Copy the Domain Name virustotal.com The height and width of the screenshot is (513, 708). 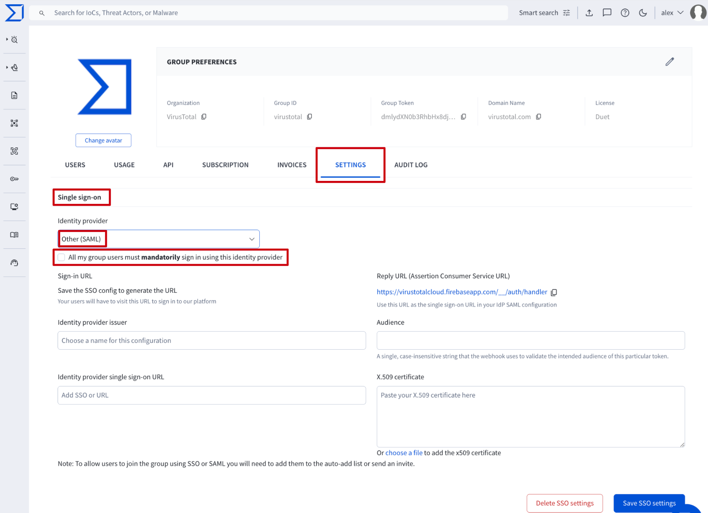(x=539, y=117)
